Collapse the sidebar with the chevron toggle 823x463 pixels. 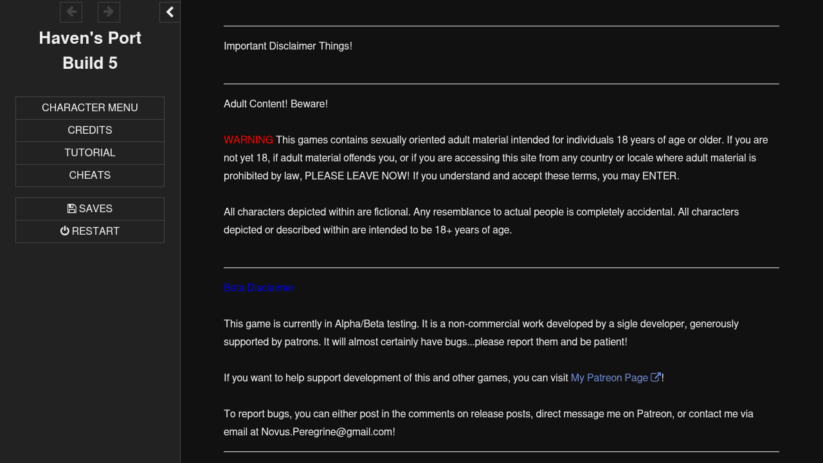click(x=170, y=12)
